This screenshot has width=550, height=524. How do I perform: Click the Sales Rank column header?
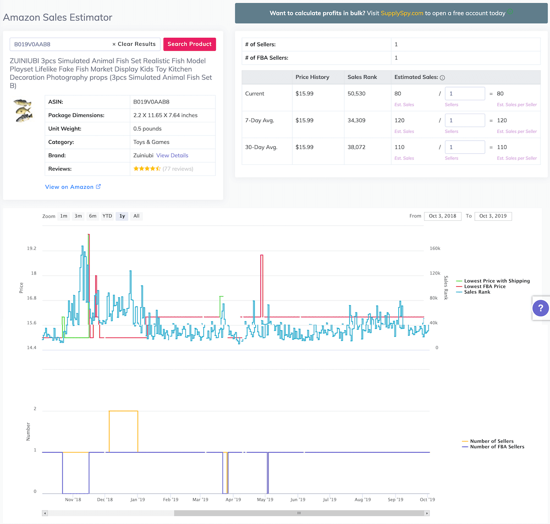(362, 77)
